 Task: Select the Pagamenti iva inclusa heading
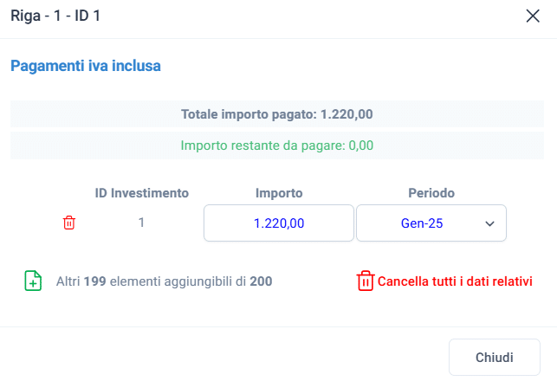click(x=86, y=65)
